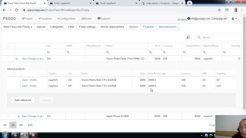Open the Manufacturers tab
This screenshot has height=138, width=246.
pos(168,27)
